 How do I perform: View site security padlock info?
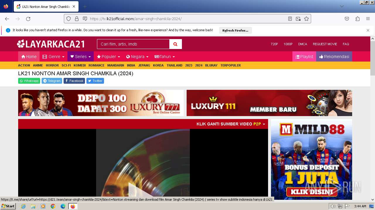[x=77, y=19]
